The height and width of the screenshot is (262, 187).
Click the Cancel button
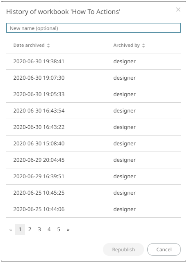(x=164, y=249)
